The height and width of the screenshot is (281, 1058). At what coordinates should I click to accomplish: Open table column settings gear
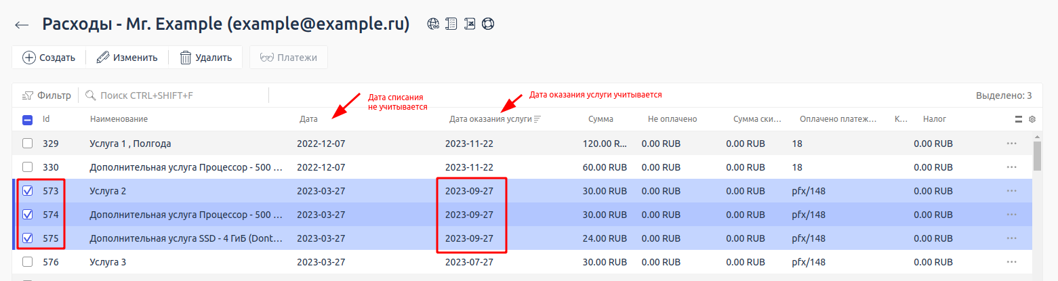[x=1032, y=119]
